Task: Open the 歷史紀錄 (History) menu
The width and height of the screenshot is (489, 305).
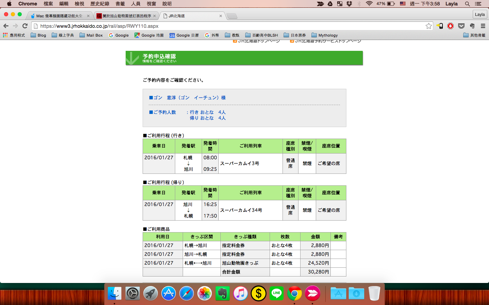Action: pyautogui.click(x=100, y=4)
